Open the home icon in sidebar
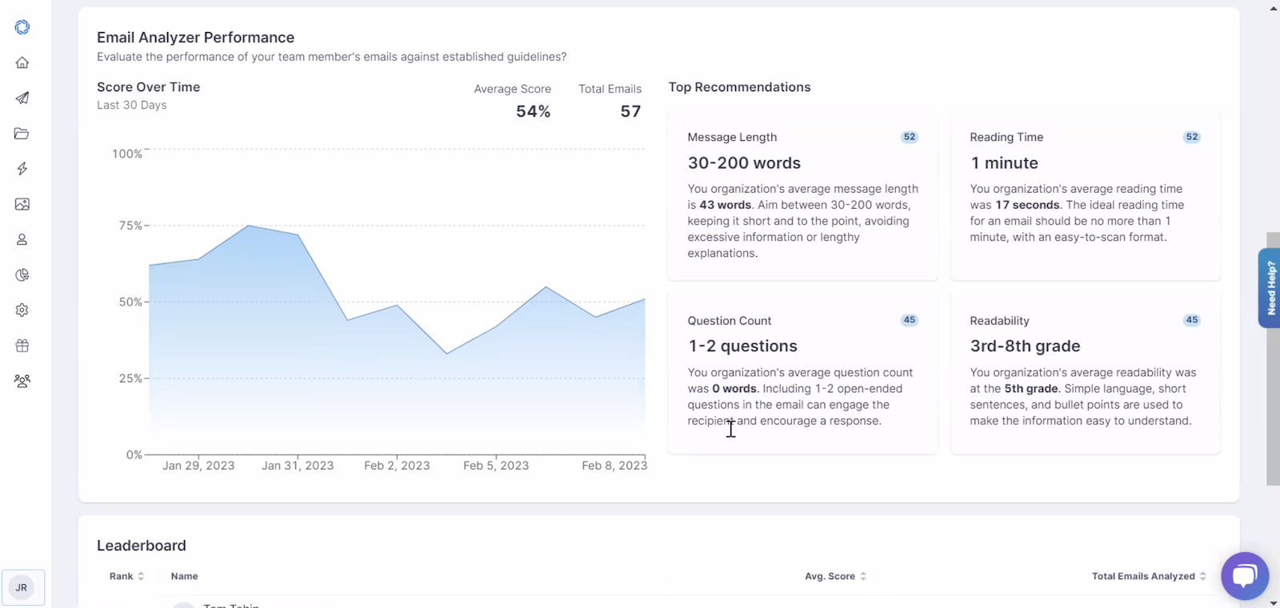Screen dimensions: 1280x608 click(22, 62)
